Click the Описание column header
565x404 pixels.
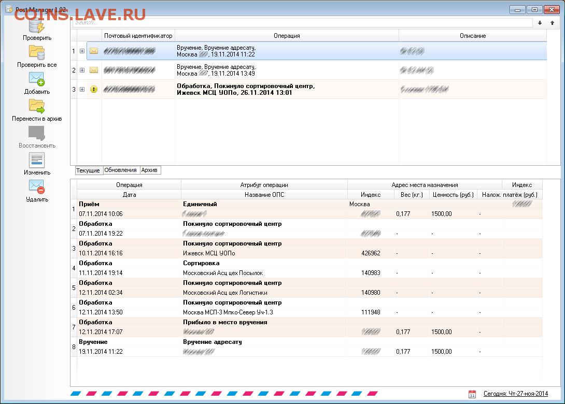coord(473,36)
